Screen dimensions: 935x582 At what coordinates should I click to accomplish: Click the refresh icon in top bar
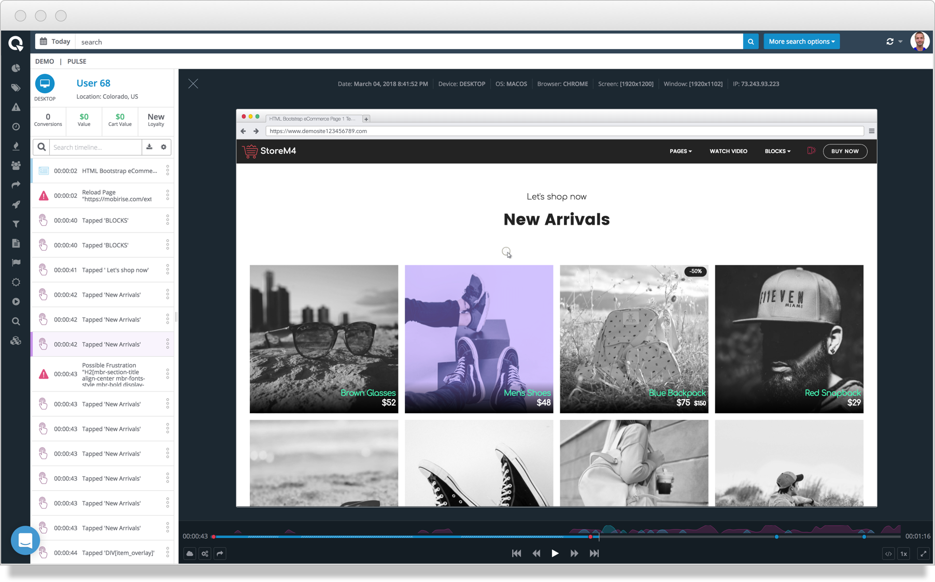click(890, 41)
